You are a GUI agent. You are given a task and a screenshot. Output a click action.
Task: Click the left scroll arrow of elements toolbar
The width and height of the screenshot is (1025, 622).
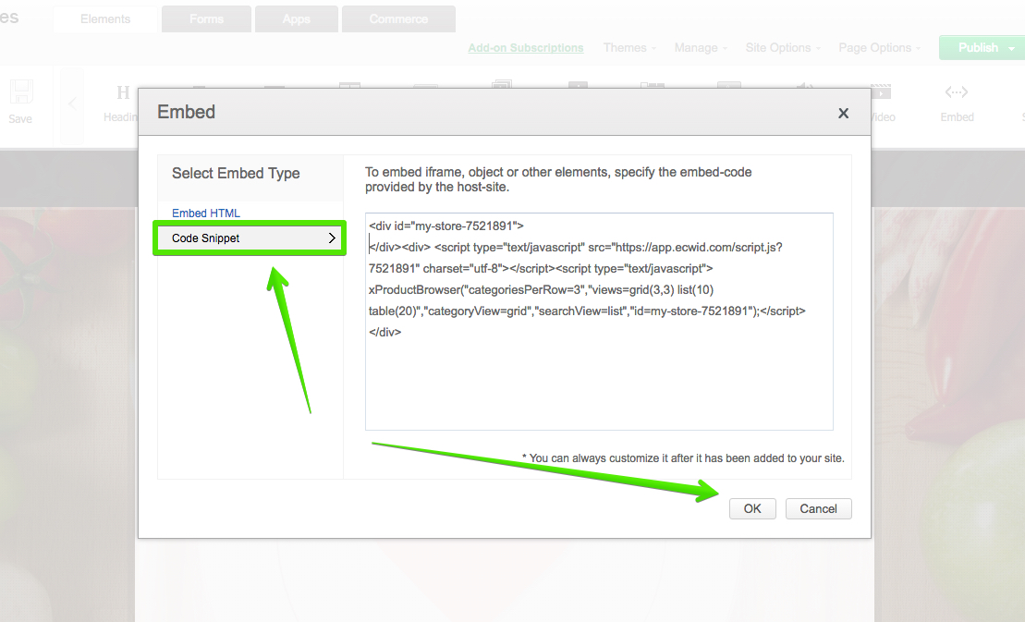(72, 104)
